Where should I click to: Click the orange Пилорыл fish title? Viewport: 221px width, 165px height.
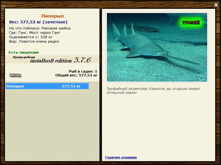point(52,16)
